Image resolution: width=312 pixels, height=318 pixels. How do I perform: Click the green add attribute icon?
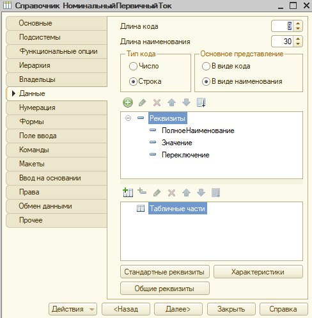point(128,102)
